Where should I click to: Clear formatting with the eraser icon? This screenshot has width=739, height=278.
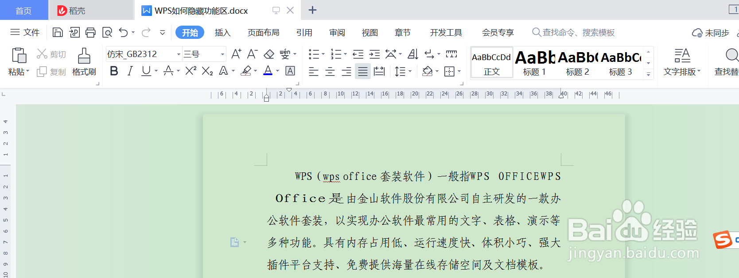269,54
